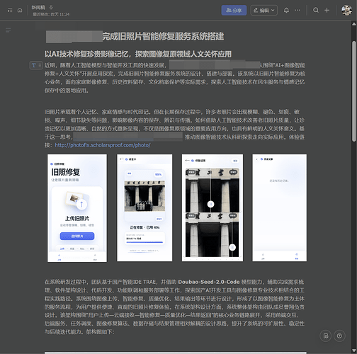Click the blue 分享 share button

(x=234, y=10)
